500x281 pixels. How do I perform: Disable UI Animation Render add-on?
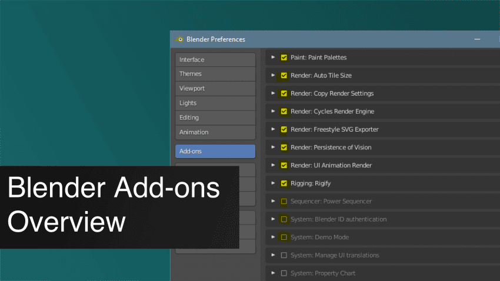click(x=284, y=165)
